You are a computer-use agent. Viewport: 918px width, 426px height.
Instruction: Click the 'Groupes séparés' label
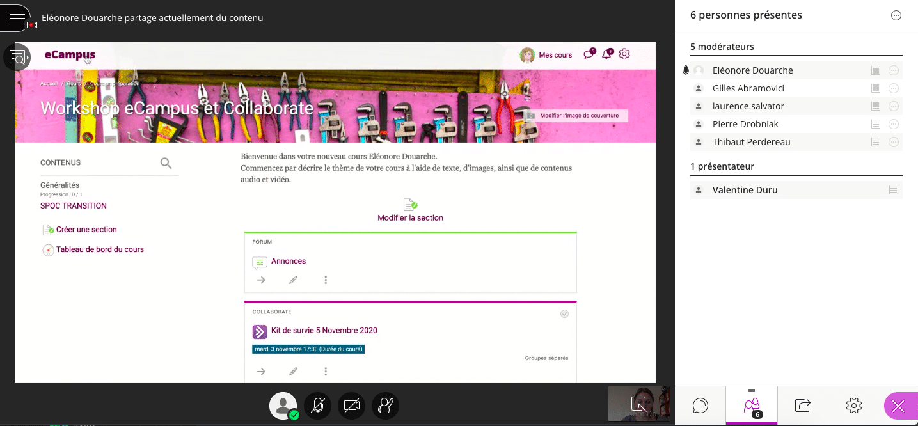546,358
